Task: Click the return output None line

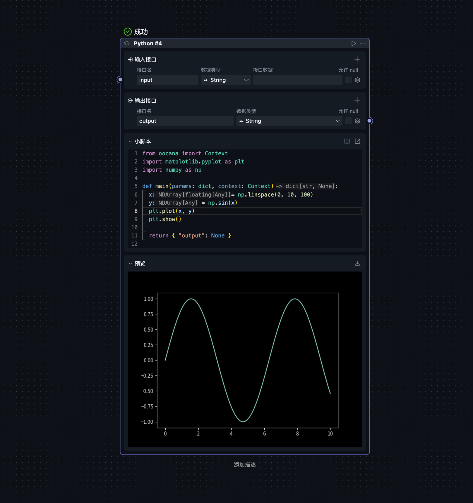Action: (190, 235)
